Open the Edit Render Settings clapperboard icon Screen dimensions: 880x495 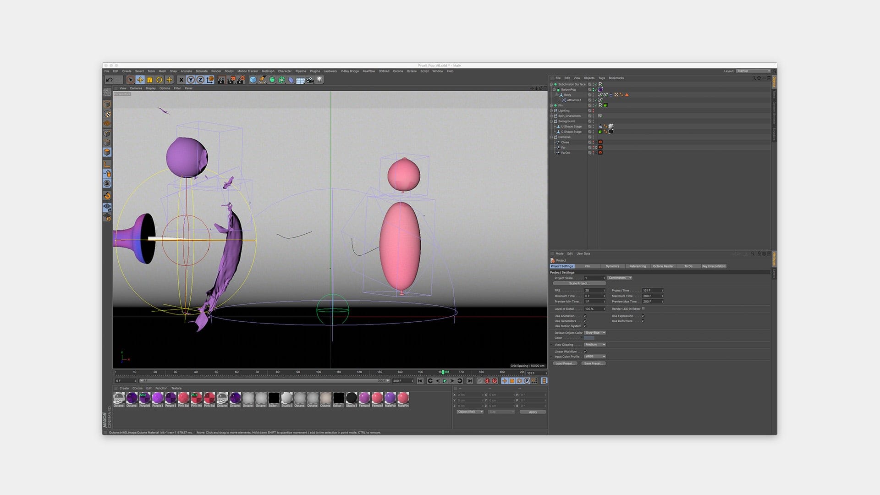click(x=241, y=80)
